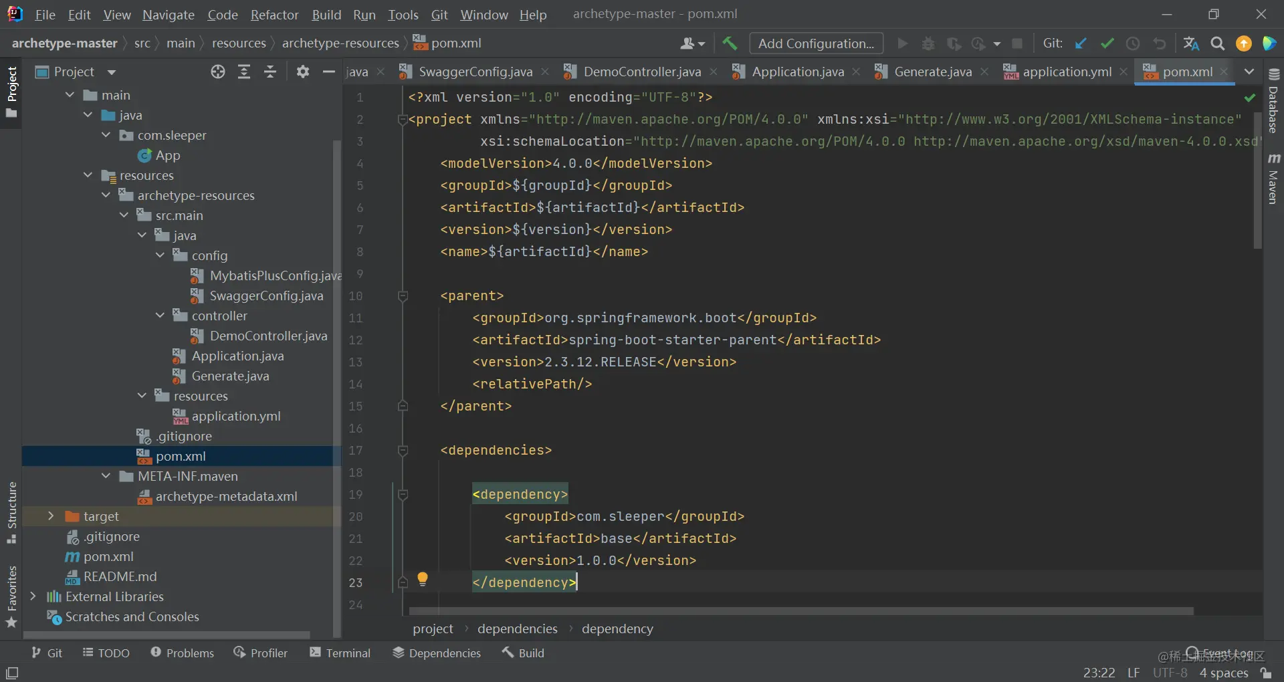
Task: Click the Build project hammer icon
Action: point(730,43)
